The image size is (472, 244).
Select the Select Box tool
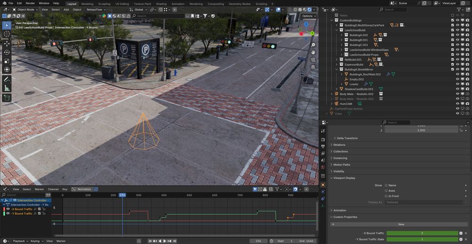pos(7,25)
